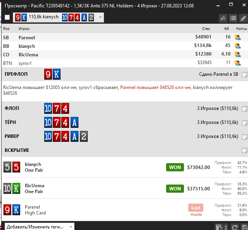This screenshot has height=230, width=248.
Task: Click the Стек column header
Action: pos(206,29)
